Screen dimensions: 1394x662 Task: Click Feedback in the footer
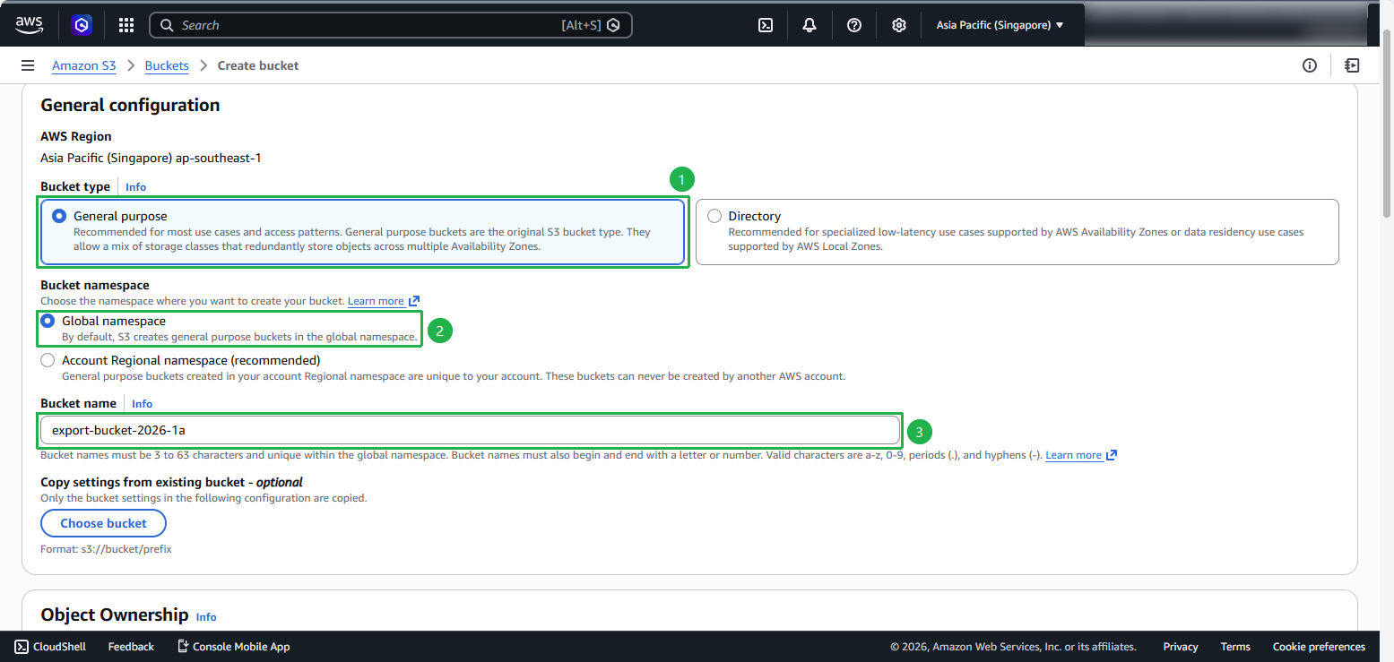tap(131, 647)
